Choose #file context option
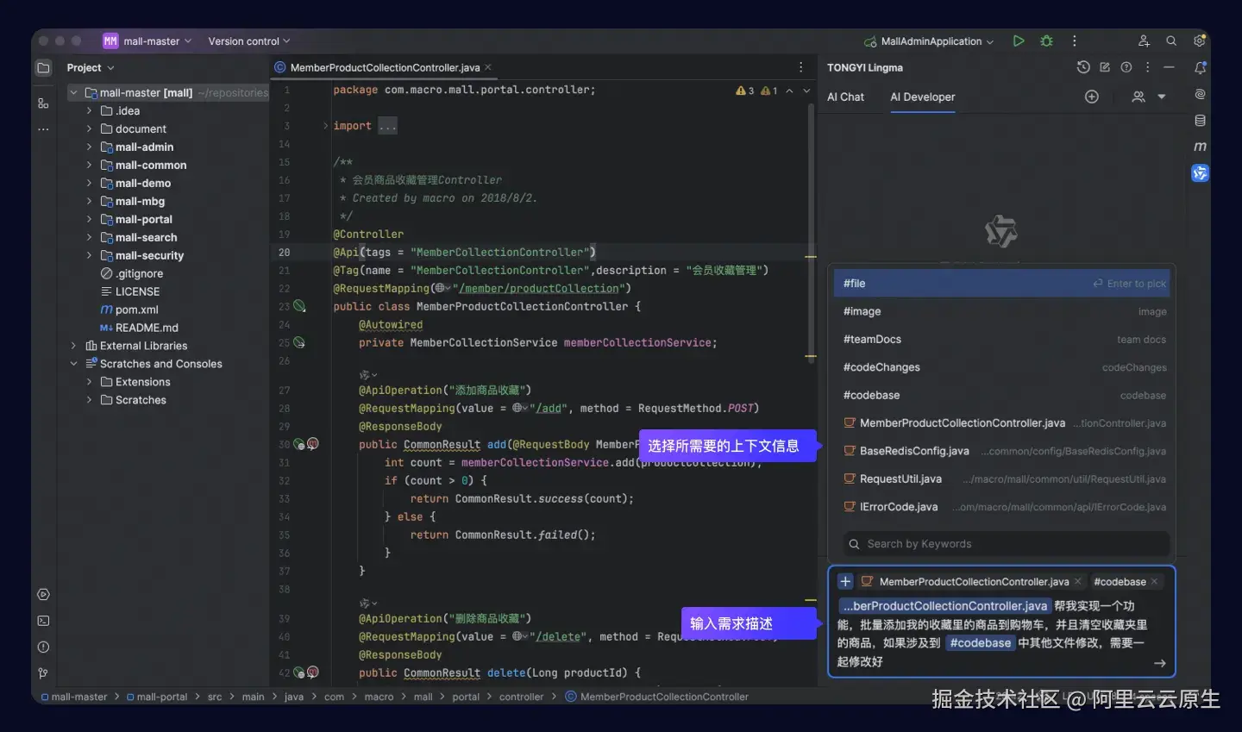 click(x=1002, y=284)
